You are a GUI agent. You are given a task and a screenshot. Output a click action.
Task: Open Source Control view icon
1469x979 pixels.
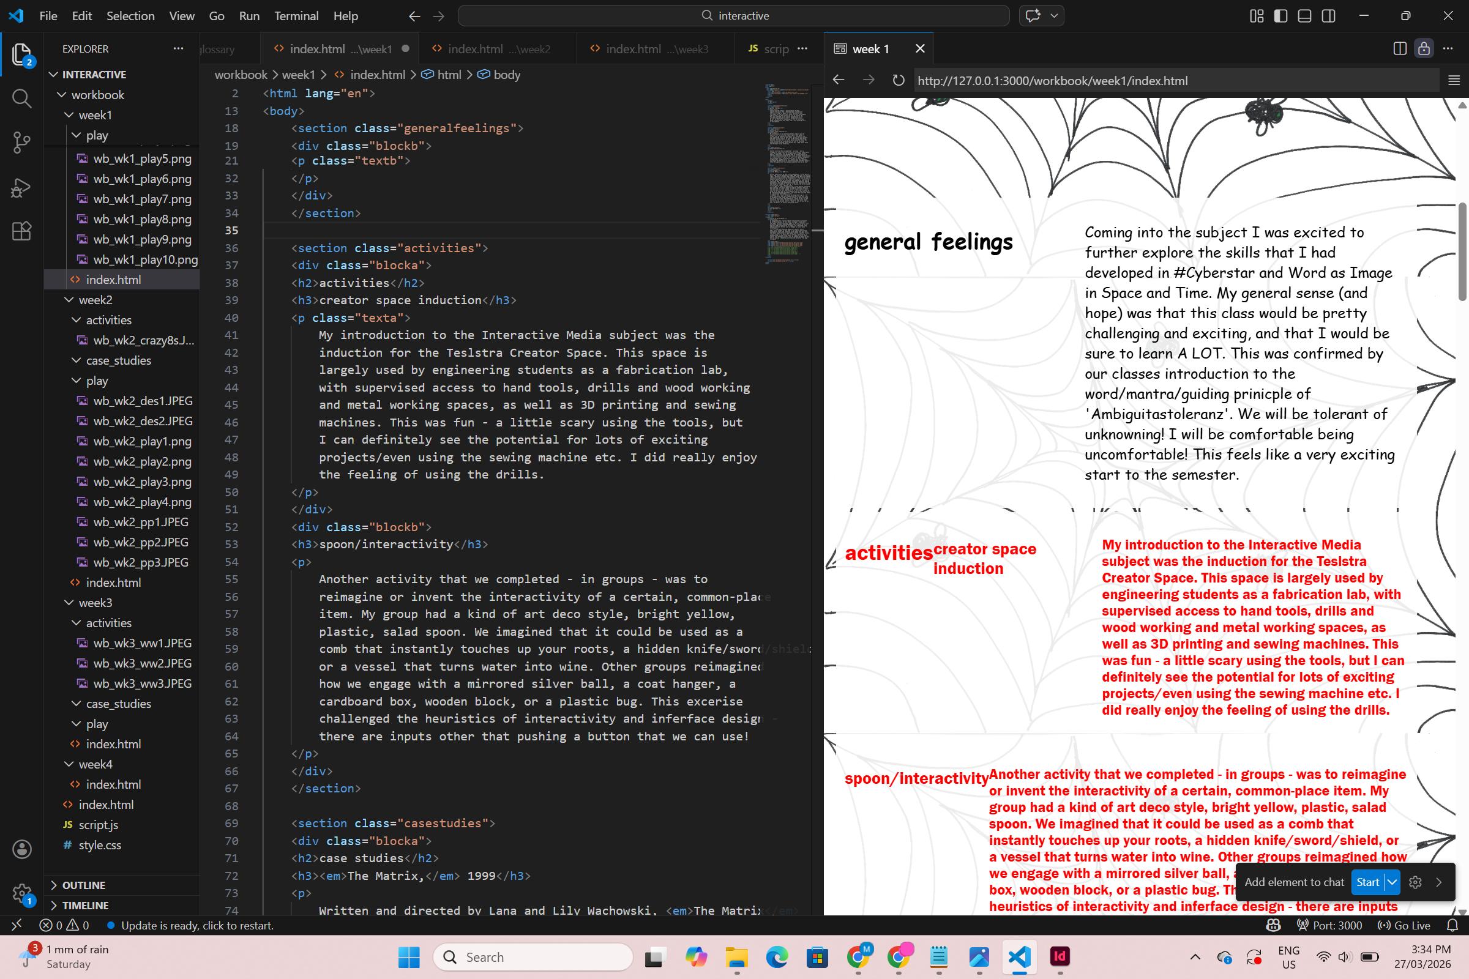(22, 143)
